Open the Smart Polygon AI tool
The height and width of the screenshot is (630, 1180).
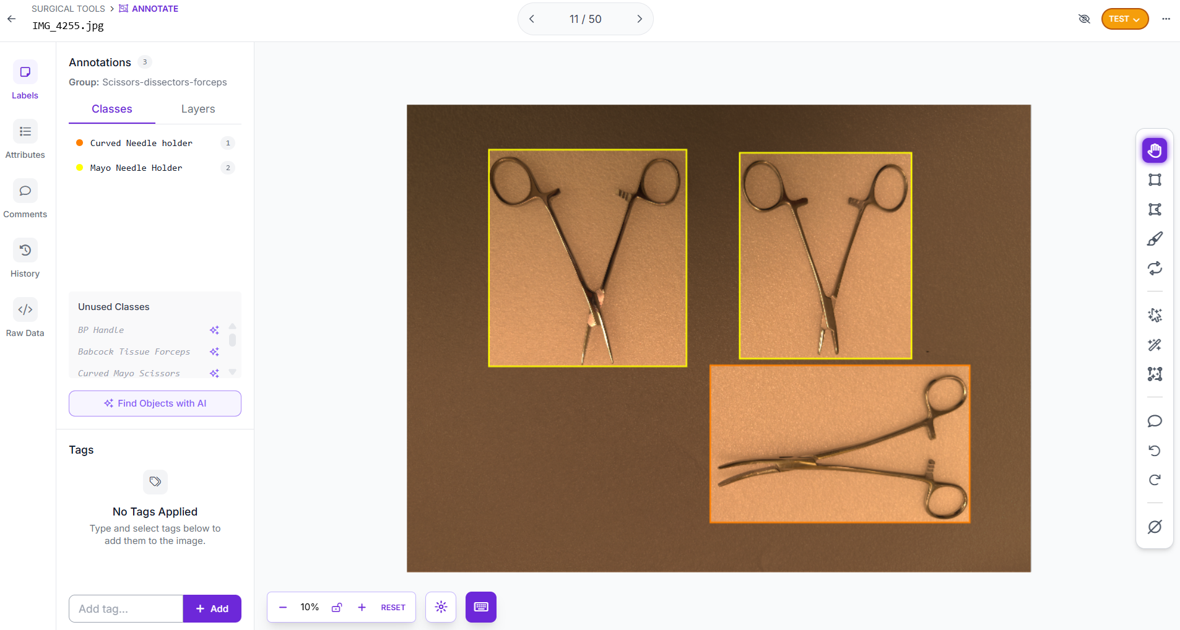pyautogui.click(x=1155, y=315)
